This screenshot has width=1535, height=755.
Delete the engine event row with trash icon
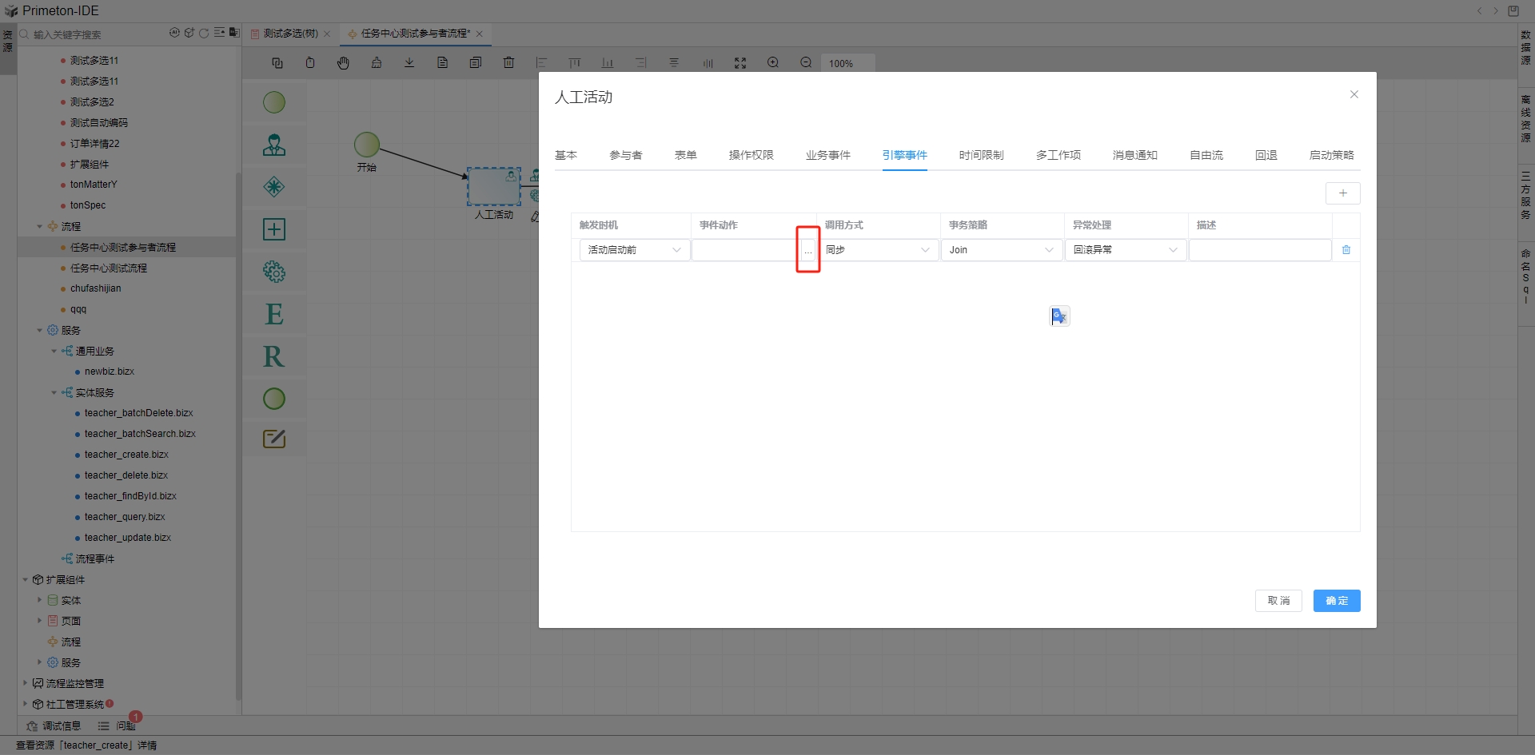[1346, 250]
